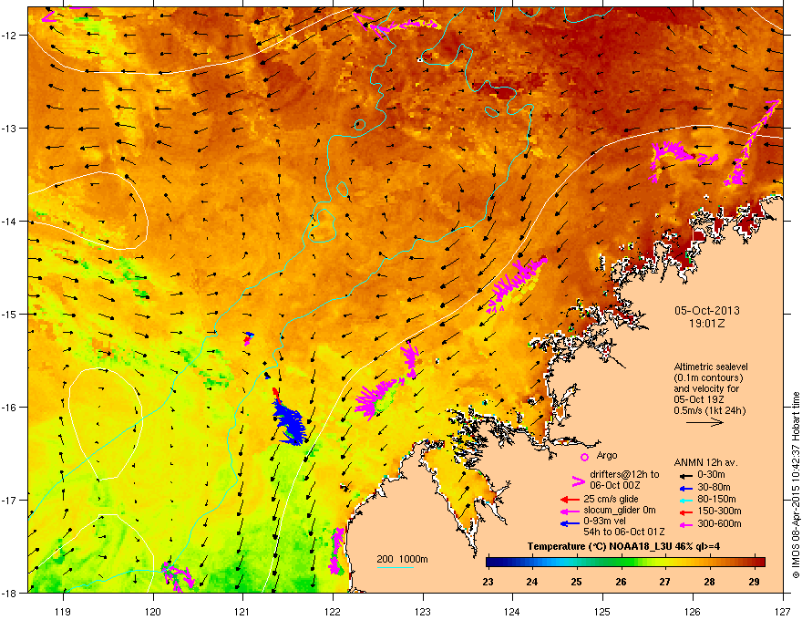Click the longitude axis label 119

click(x=63, y=611)
